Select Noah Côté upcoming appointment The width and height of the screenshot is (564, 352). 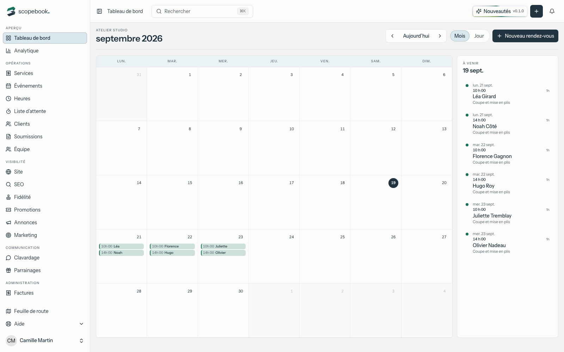pos(508,124)
